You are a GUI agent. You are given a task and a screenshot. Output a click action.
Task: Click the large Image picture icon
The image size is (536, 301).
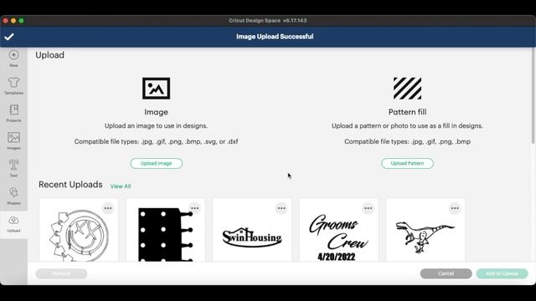point(157,89)
